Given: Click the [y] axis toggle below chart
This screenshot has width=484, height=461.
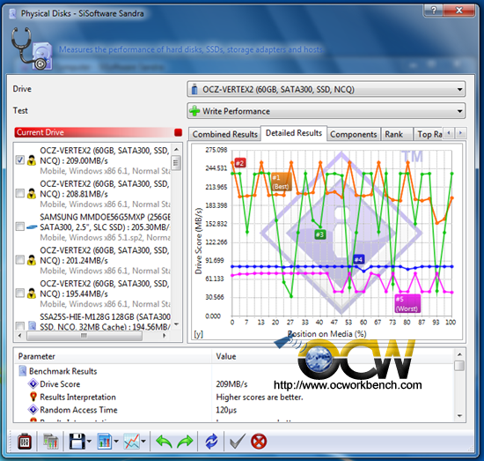Looking at the screenshot, I should point(199,334).
